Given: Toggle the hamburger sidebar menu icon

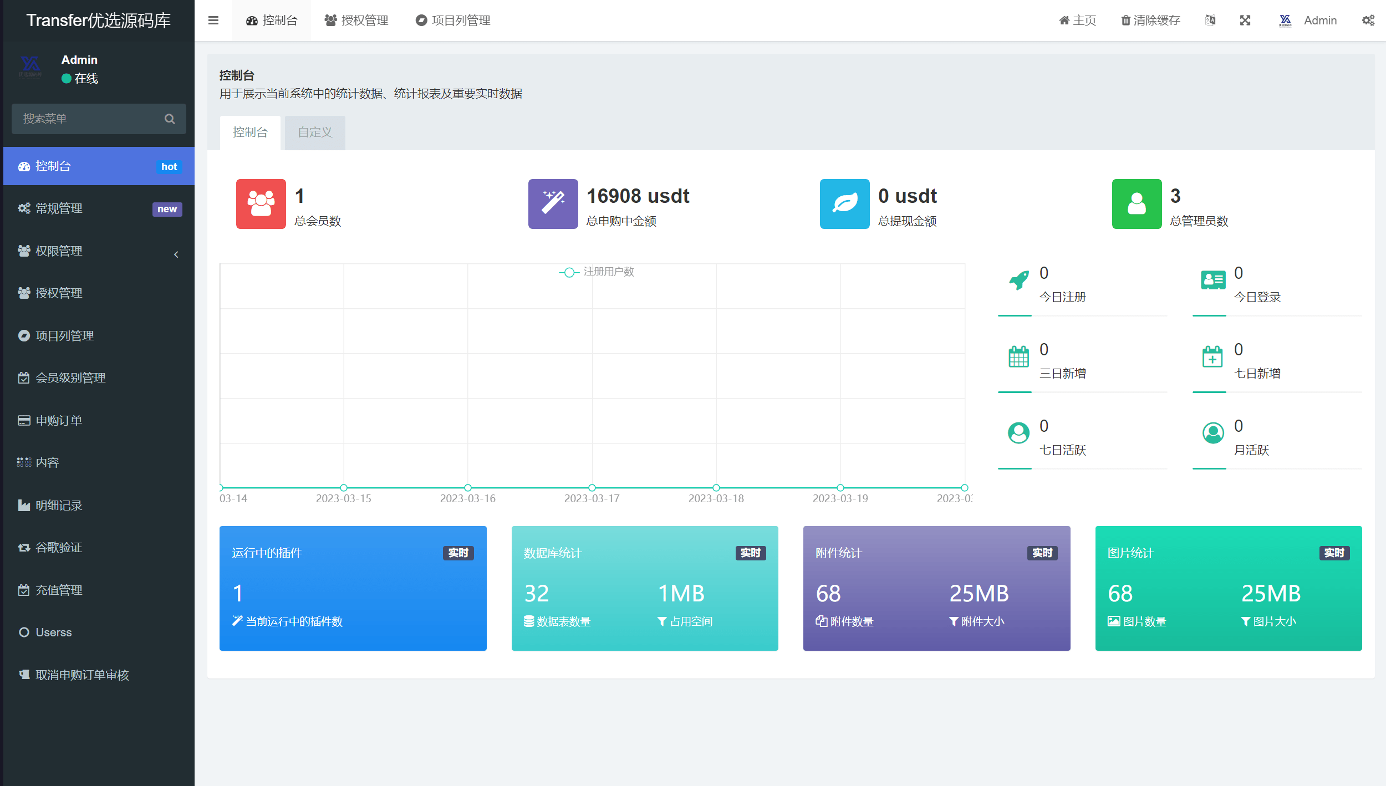Looking at the screenshot, I should tap(213, 21).
